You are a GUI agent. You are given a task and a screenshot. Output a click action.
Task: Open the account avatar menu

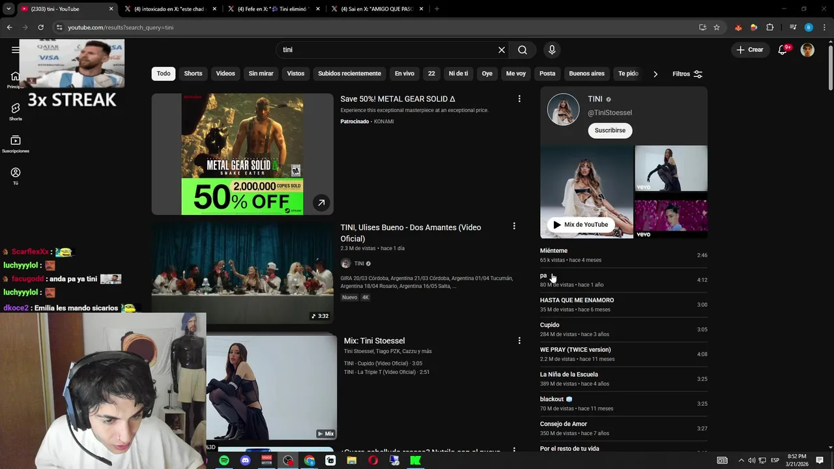tap(807, 50)
